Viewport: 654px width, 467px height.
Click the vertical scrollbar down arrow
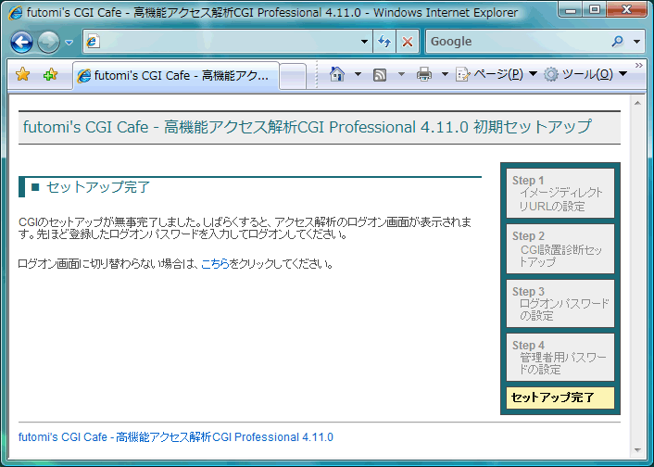[x=637, y=450]
